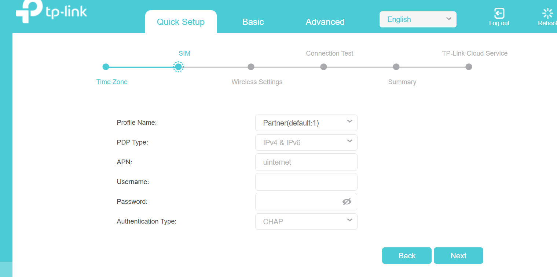Click the TP-Link Cloud Service step dot
This screenshot has height=277, width=557.
click(x=469, y=67)
